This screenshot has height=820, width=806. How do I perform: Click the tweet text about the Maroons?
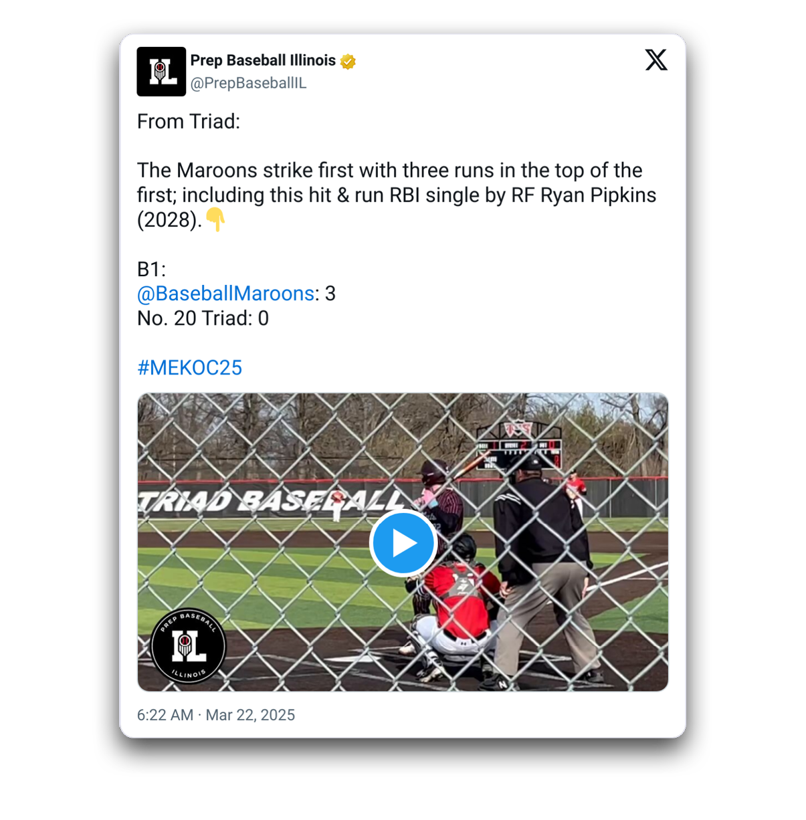(397, 195)
